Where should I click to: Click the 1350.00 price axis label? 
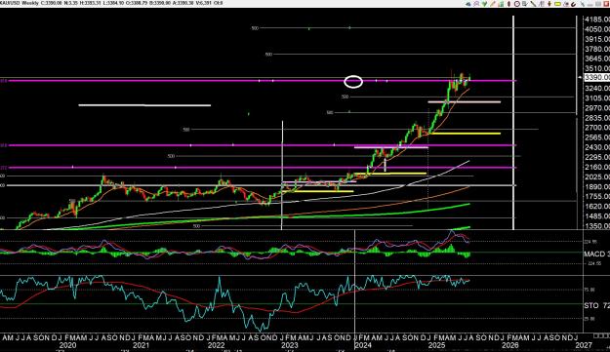596,226
